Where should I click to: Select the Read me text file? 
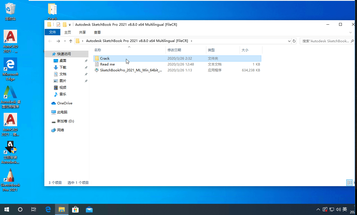177,64
